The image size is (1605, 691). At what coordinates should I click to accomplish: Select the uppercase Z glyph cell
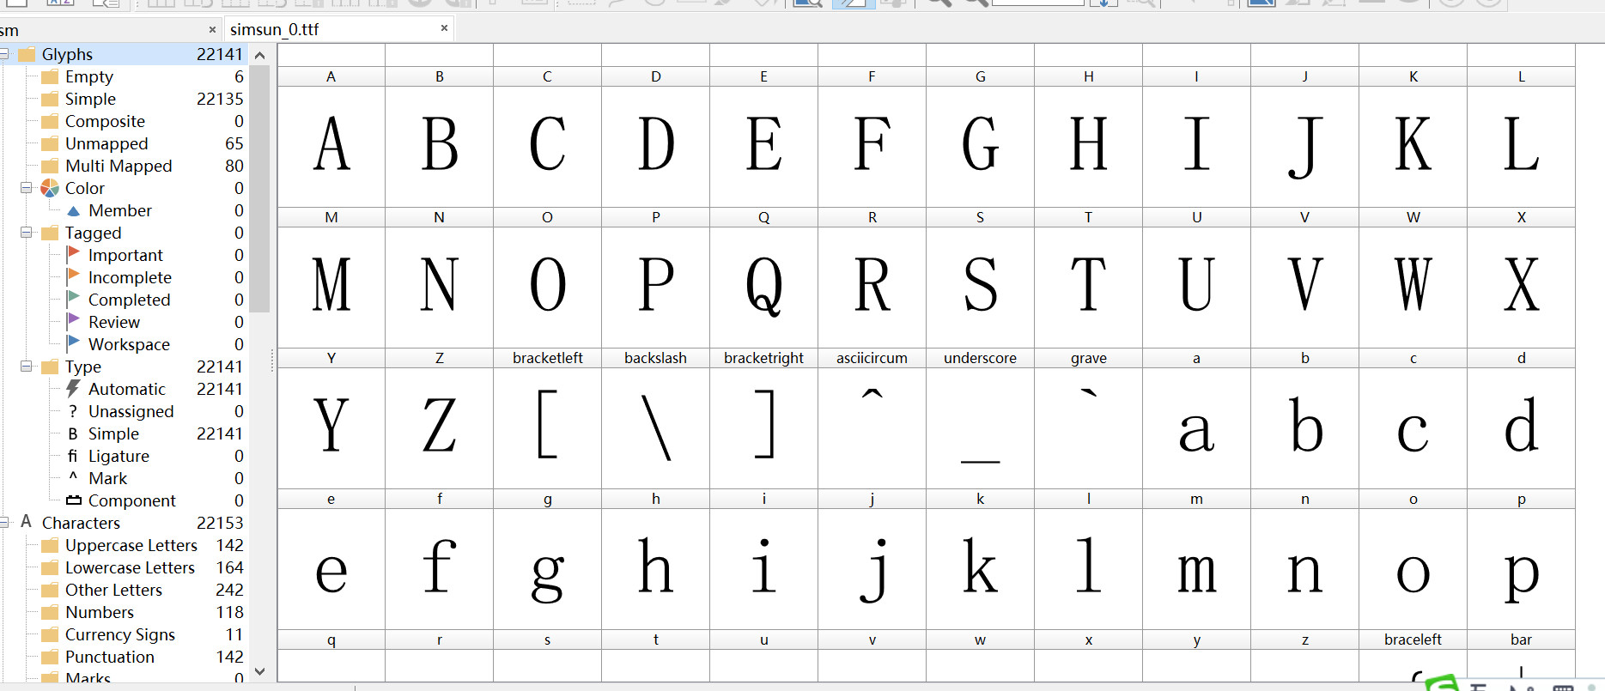pyautogui.click(x=440, y=419)
